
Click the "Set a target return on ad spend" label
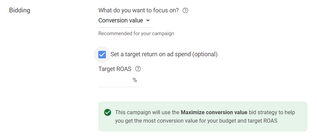point(150,54)
